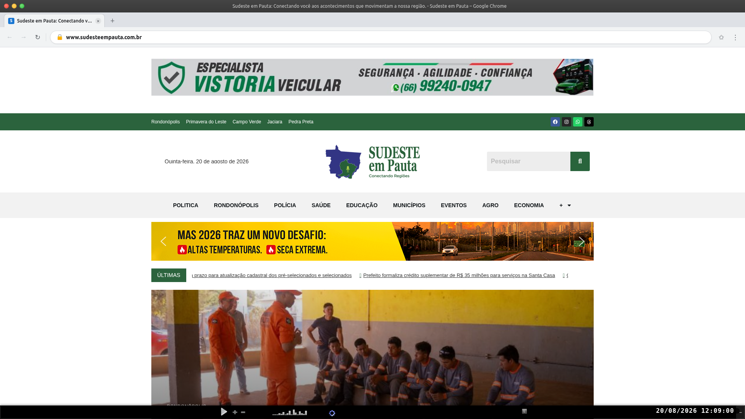Expand the + more categories dropdown
The width and height of the screenshot is (745, 419).
tap(565, 205)
